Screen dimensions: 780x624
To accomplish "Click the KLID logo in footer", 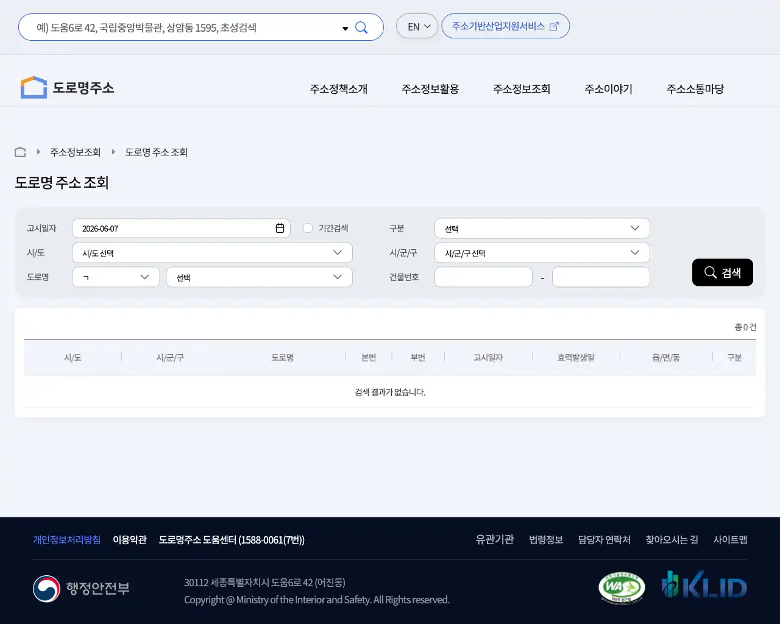I will [x=704, y=584].
